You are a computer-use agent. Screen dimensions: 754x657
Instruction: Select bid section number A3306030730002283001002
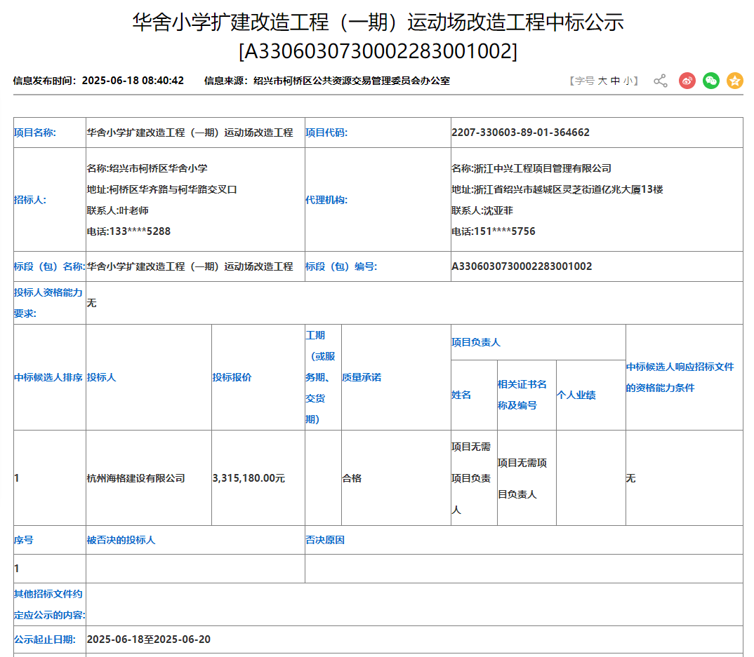click(x=522, y=266)
